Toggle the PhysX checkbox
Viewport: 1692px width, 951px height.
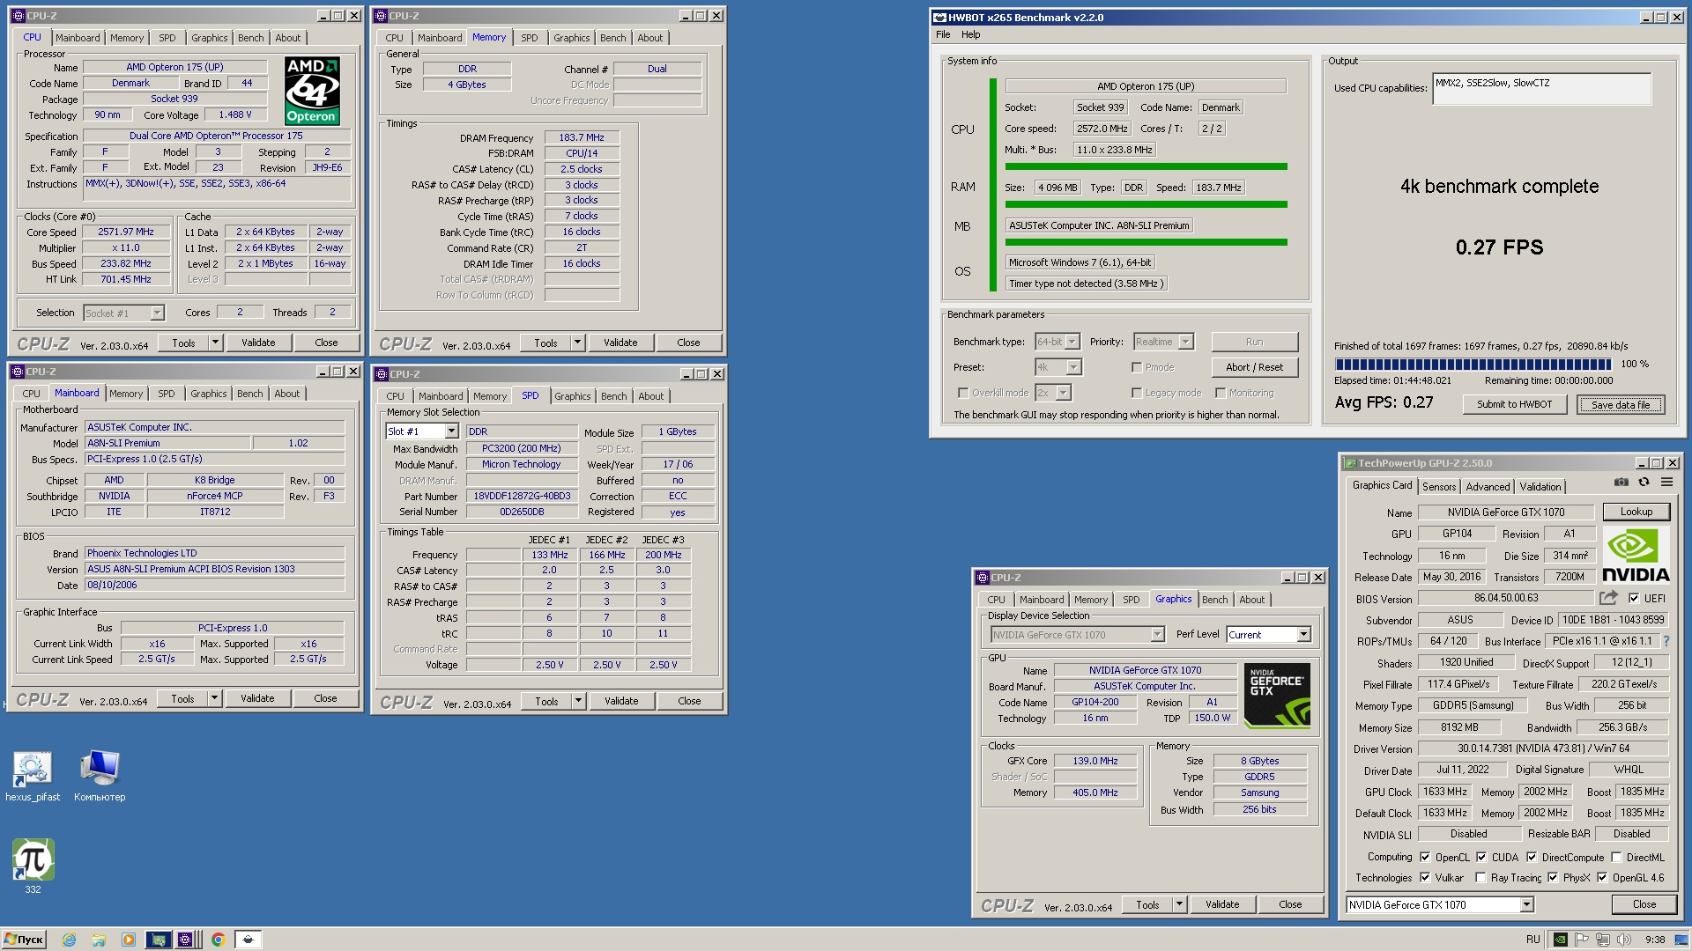[x=1553, y=877]
